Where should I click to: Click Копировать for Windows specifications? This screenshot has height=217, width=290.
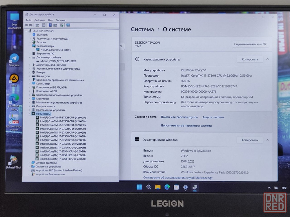tap(250, 140)
